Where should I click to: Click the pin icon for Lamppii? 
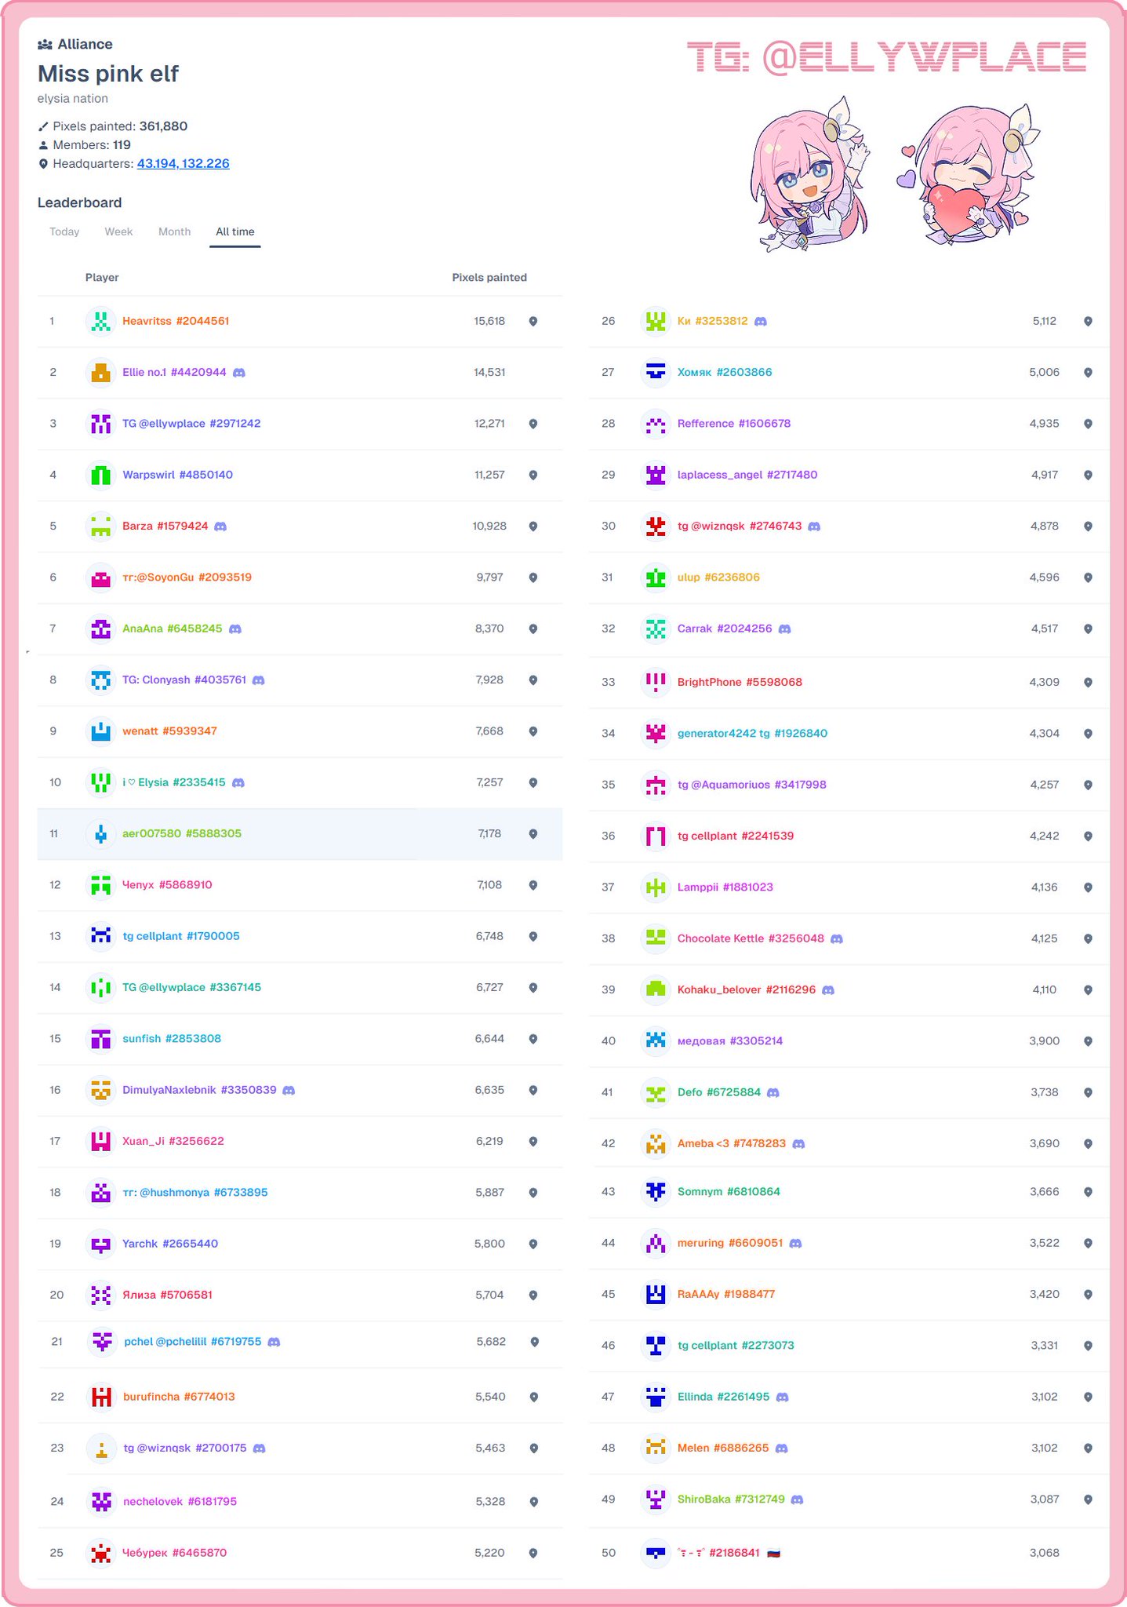pyautogui.click(x=1089, y=887)
